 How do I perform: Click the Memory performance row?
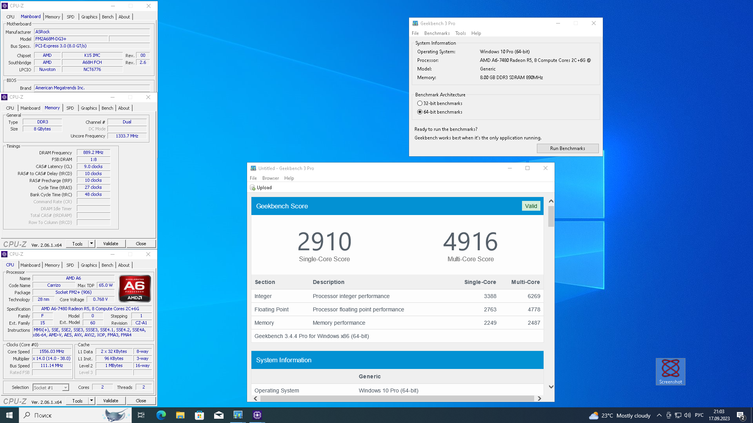click(x=397, y=323)
